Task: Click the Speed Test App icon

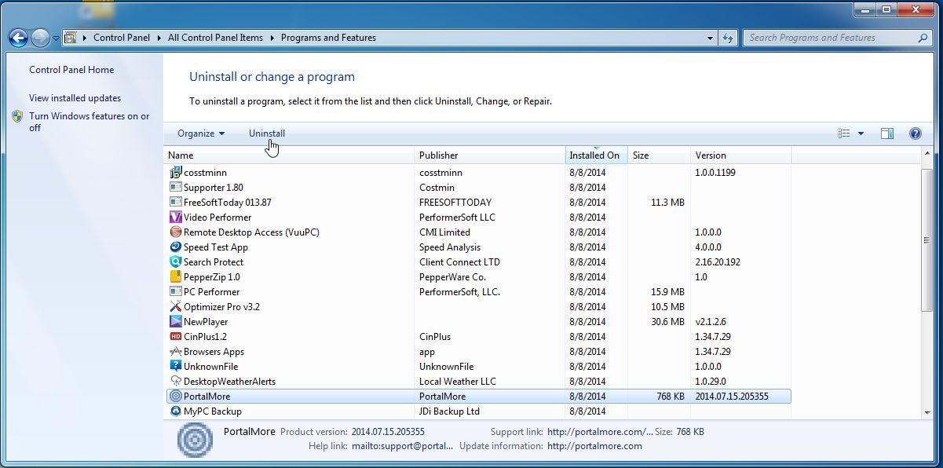Action: click(x=176, y=247)
